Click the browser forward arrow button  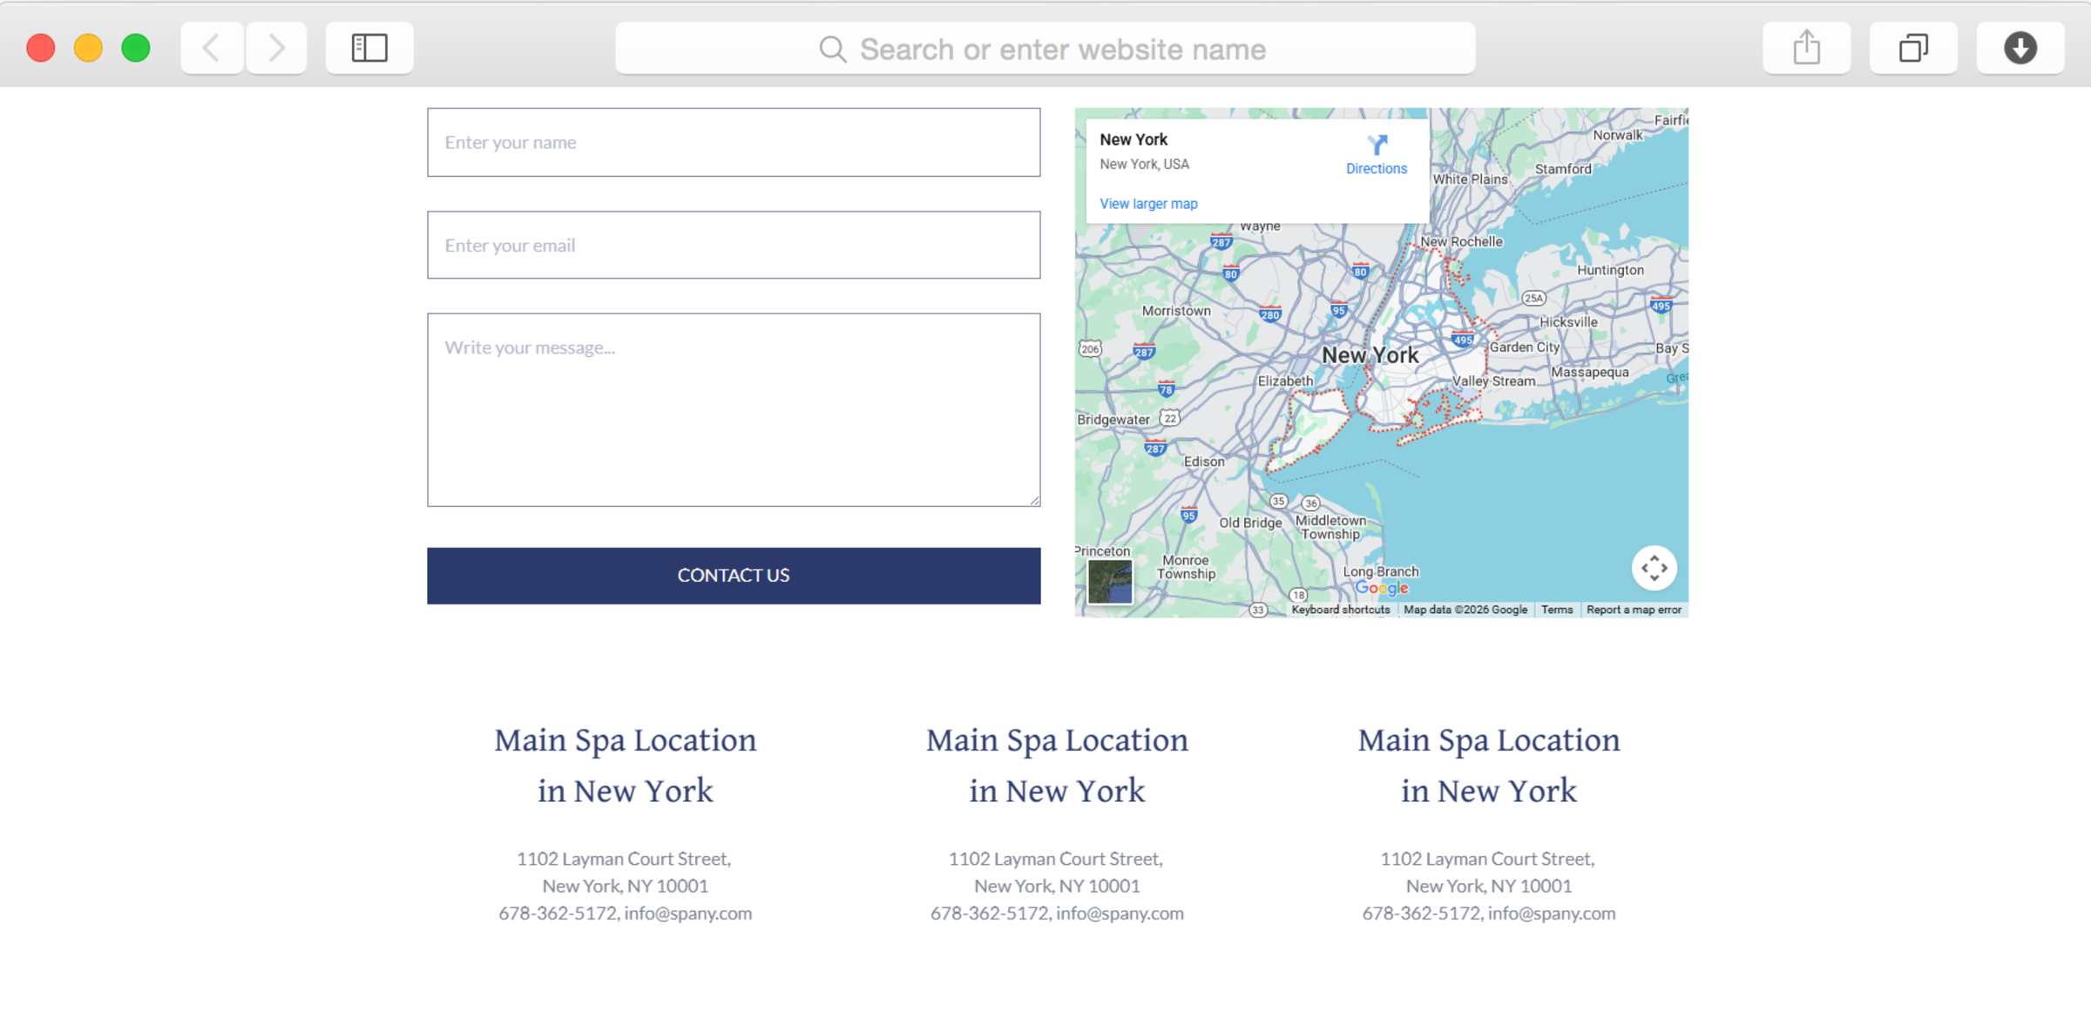276,48
